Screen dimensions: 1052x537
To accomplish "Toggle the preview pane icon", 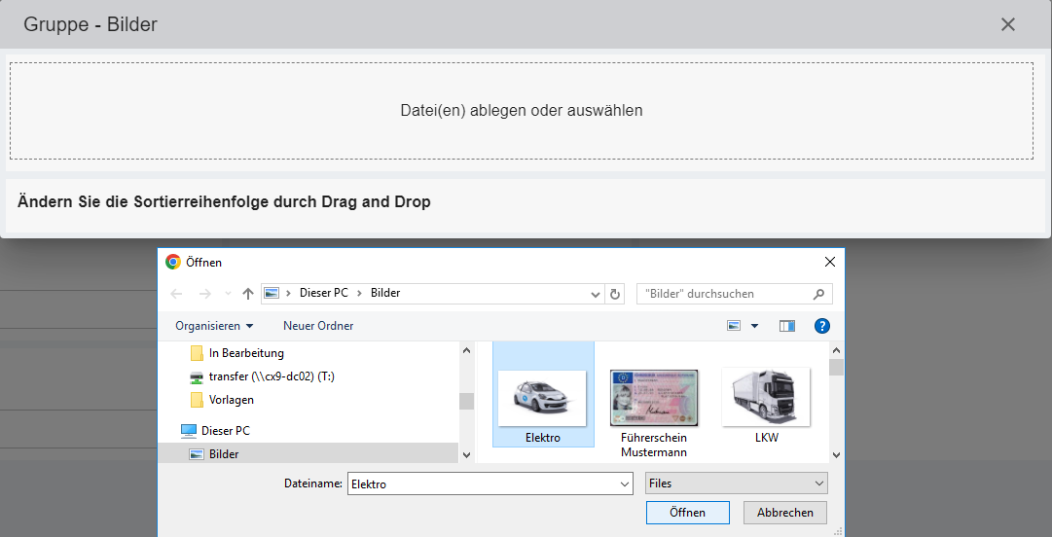I will (x=787, y=326).
